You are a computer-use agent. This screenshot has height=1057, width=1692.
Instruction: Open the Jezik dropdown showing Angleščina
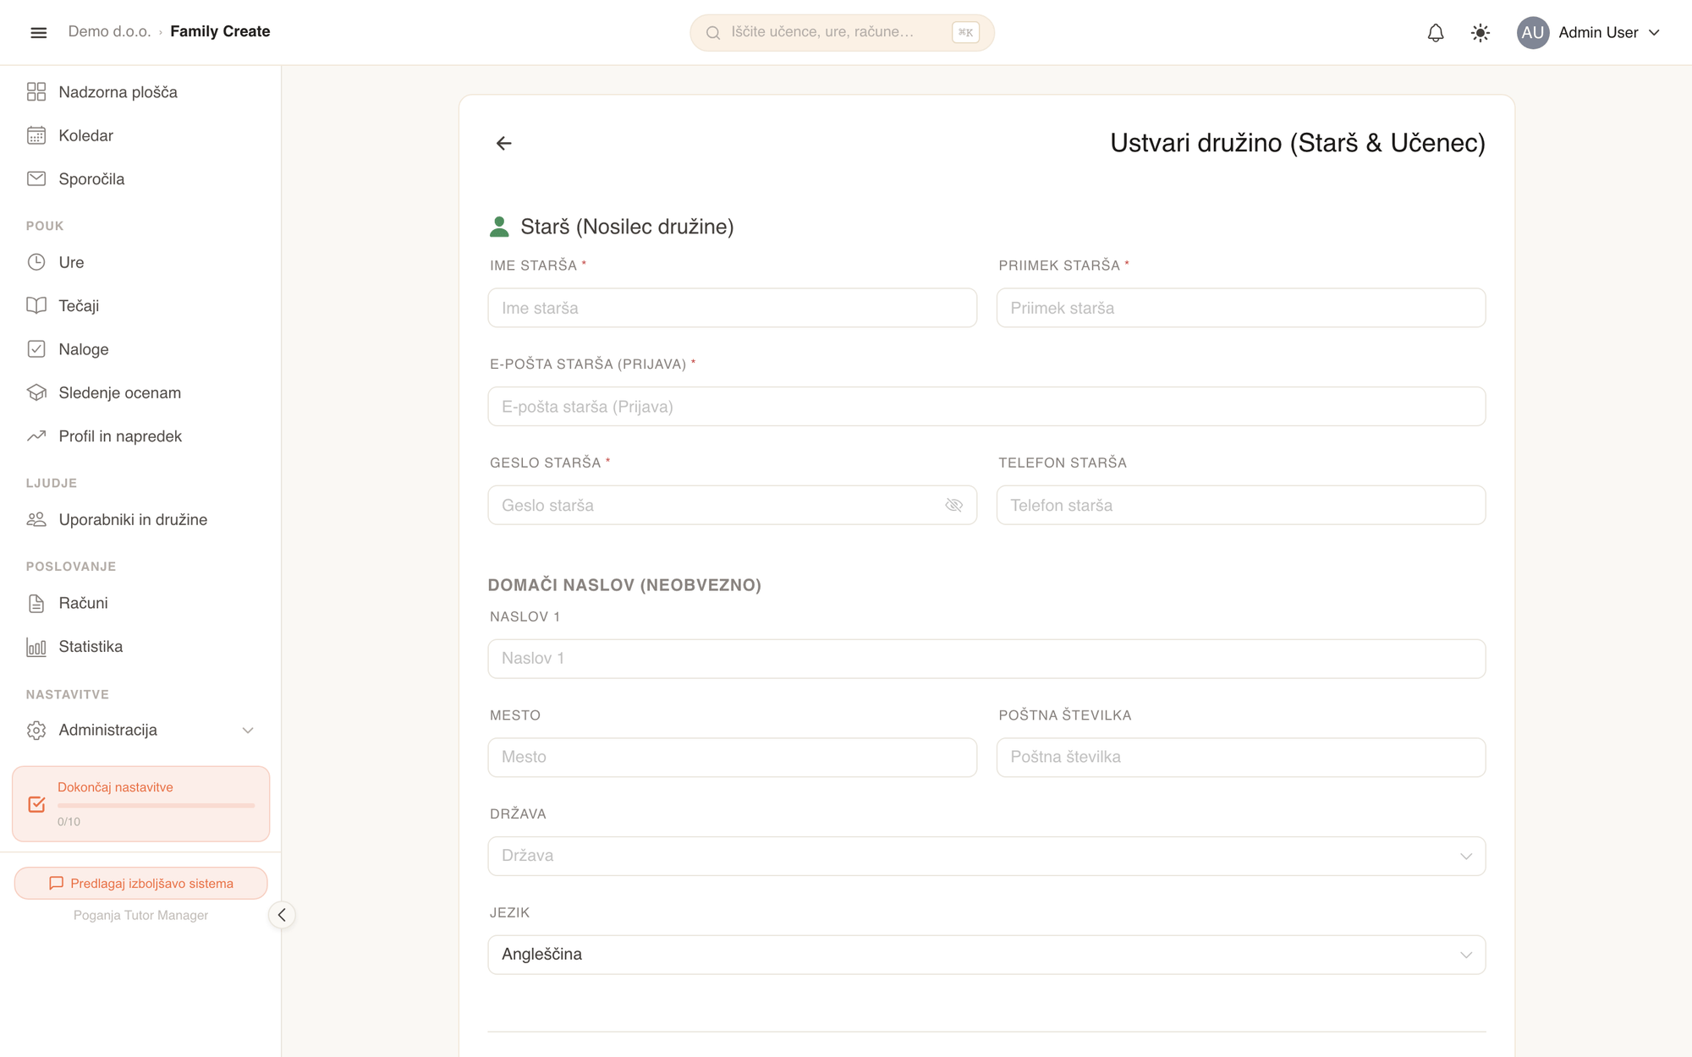pos(986,955)
